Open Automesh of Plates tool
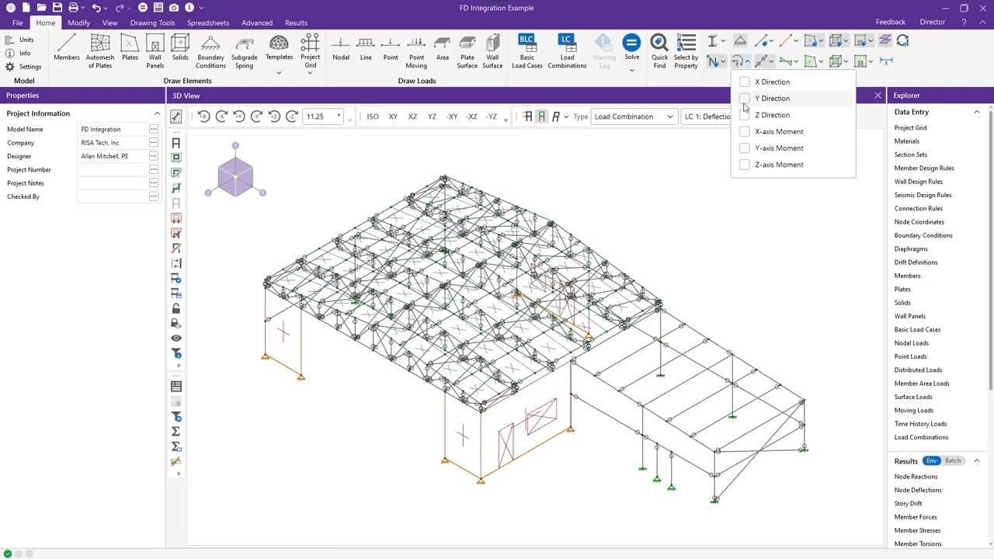The image size is (994, 559). (x=99, y=51)
